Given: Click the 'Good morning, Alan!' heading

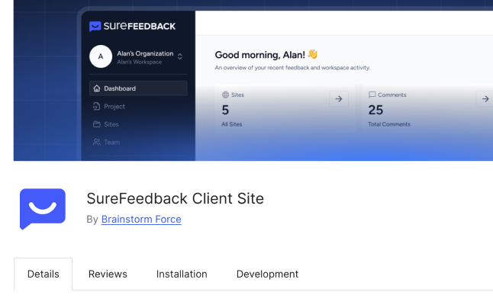Looking at the screenshot, I should [259, 55].
